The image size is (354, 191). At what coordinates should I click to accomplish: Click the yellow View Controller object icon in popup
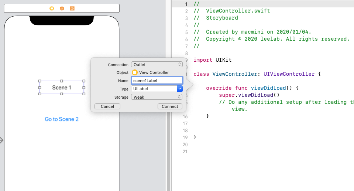tap(135, 72)
